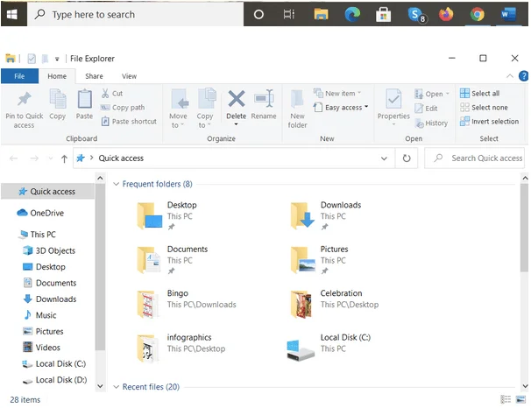Switch to large icons view in status bar
531x408 pixels.
coord(520,399)
